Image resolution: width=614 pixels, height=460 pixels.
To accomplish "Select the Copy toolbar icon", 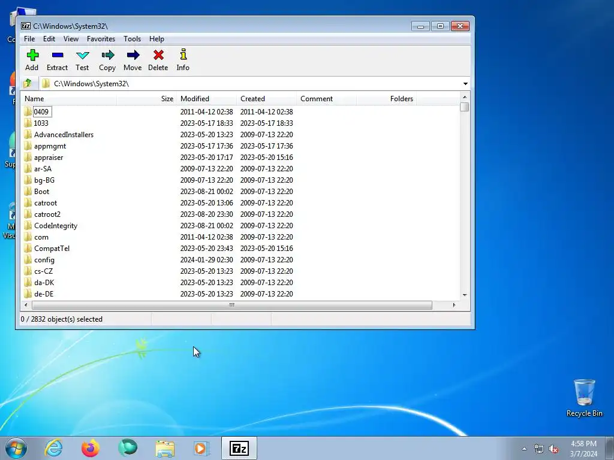I will (108, 55).
